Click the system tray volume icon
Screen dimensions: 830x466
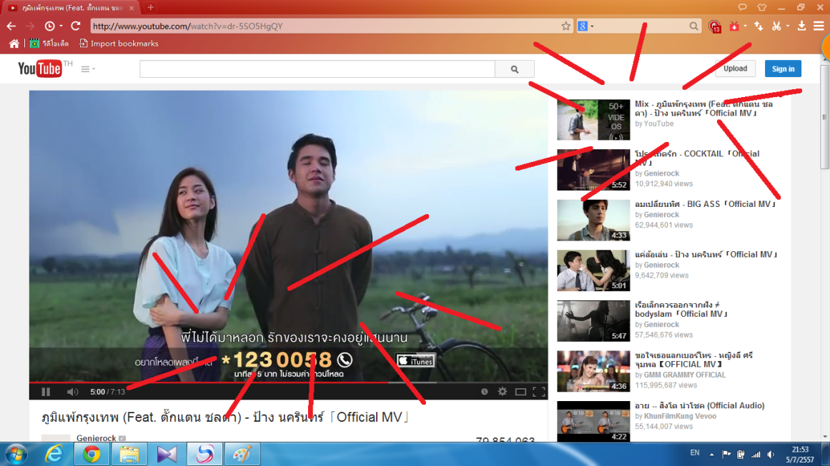click(771, 455)
